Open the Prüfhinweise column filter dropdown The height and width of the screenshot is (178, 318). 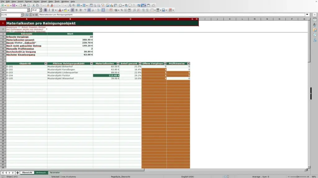189,64
